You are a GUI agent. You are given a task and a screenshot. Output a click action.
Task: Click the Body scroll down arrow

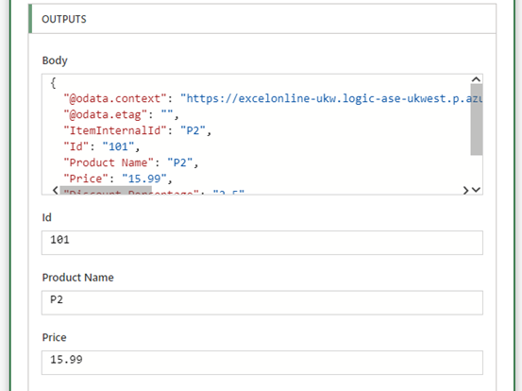[476, 190]
